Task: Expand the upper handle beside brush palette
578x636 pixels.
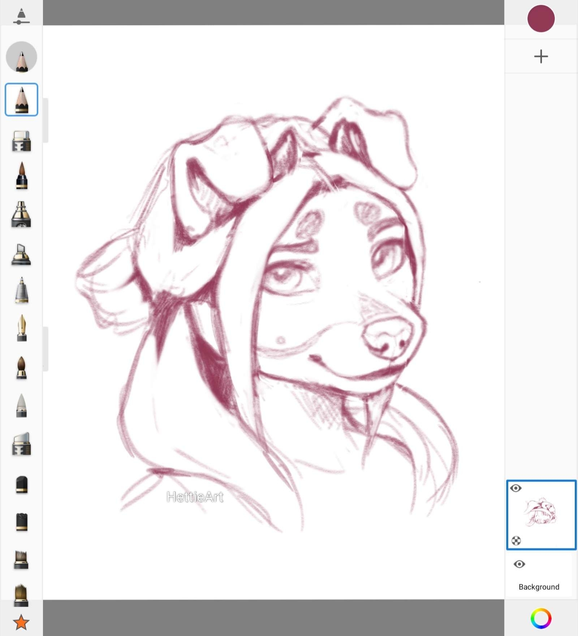Action: click(x=46, y=120)
